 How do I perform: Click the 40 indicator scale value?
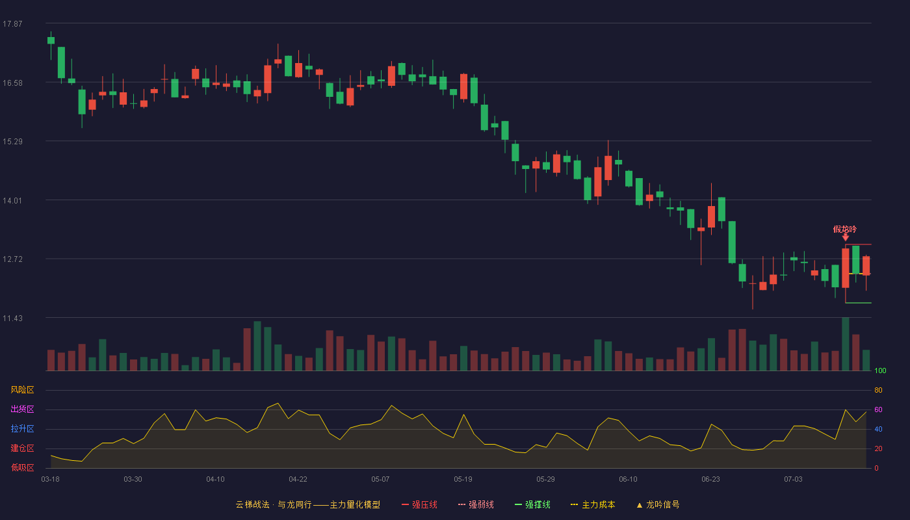point(878,429)
